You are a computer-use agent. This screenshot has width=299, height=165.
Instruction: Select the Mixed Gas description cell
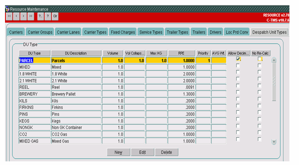[76, 141]
